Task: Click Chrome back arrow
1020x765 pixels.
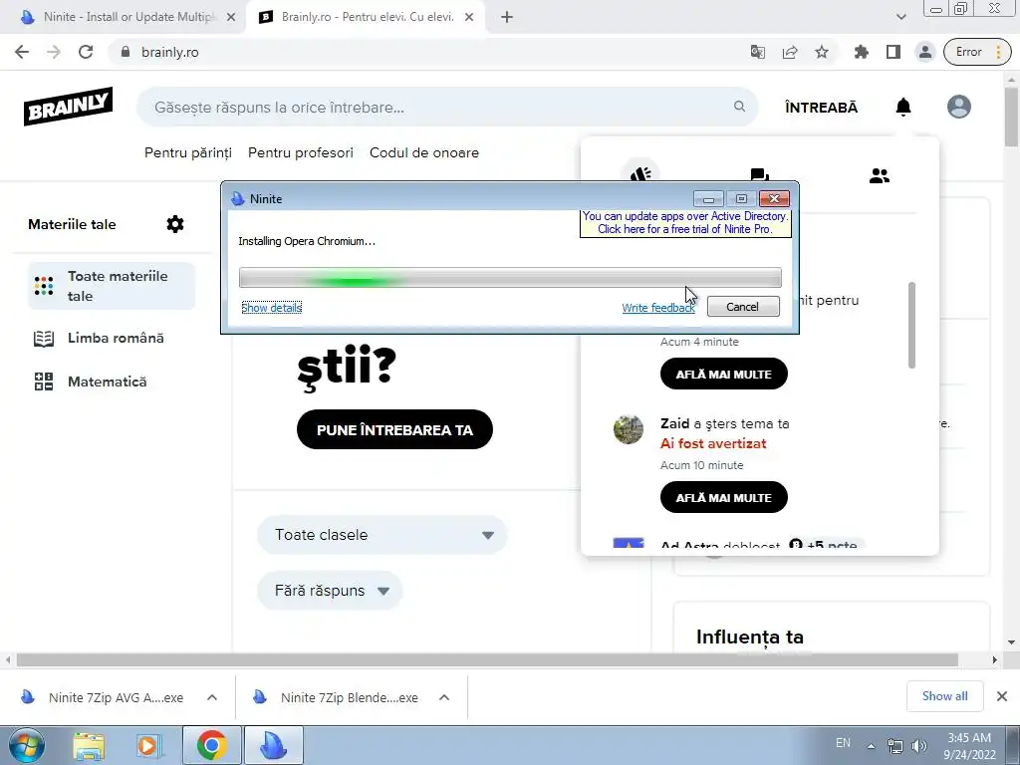Action: coord(22,52)
